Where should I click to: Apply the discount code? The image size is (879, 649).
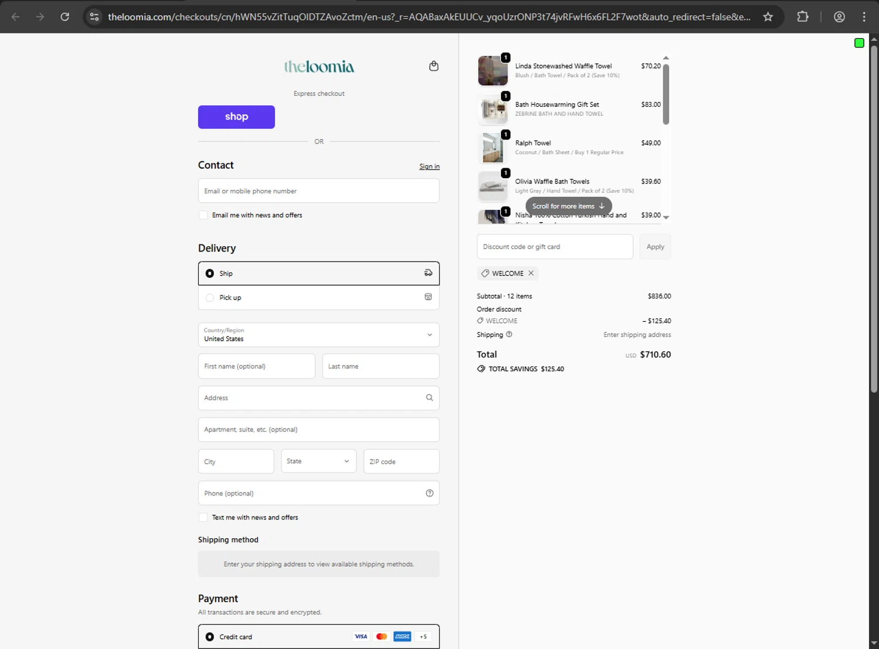point(655,247)
